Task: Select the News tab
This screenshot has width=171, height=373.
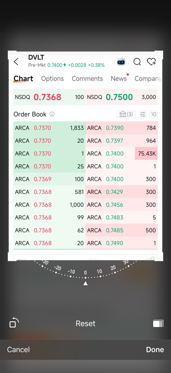Action: click(119, 79)
